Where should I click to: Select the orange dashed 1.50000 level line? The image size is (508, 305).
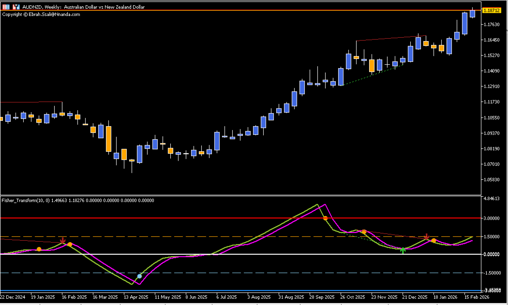(241, 237)
